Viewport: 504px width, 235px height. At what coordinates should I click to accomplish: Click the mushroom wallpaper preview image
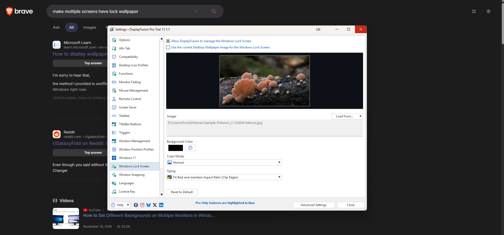click(x=265, y=81)
